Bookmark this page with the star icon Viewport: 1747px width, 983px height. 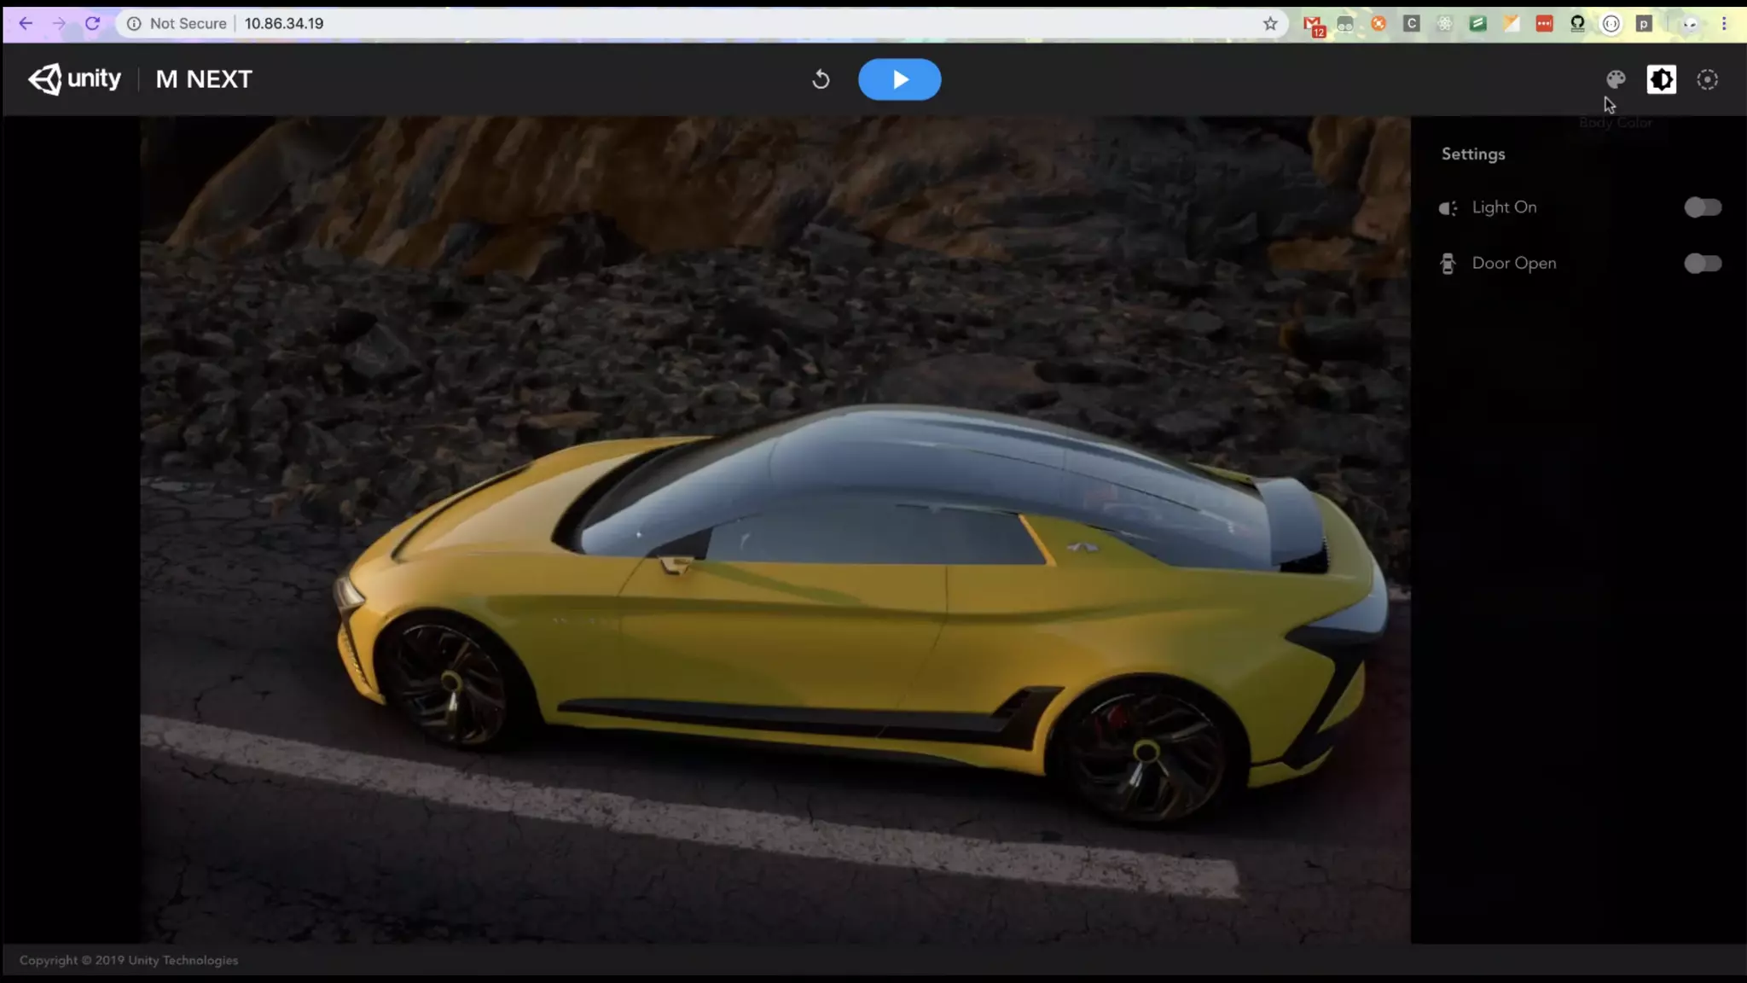click(1270, 24)
